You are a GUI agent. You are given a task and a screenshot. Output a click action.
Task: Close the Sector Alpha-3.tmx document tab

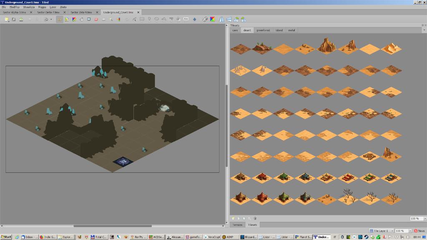pos(31,12)
